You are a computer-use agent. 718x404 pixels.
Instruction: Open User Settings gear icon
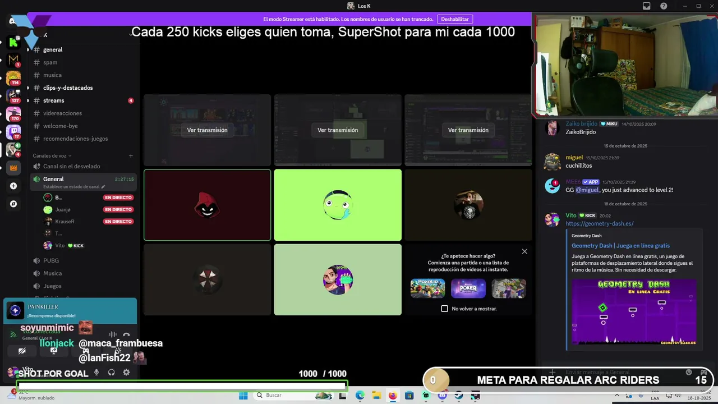pyautogui.click(x=126, y=372)
